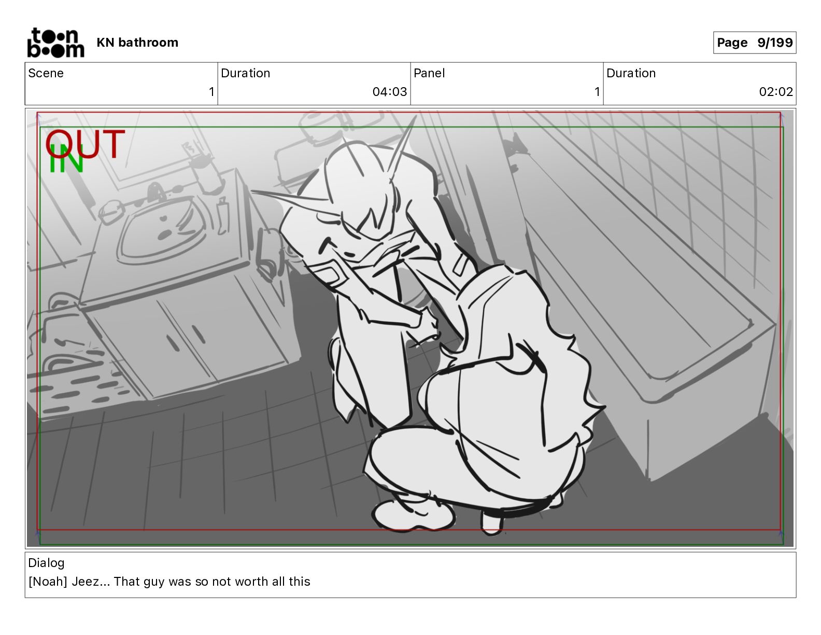Screen dimensions: 821x635
Task: Select the 'KN bathroom' project title
Action: (137, 43)
